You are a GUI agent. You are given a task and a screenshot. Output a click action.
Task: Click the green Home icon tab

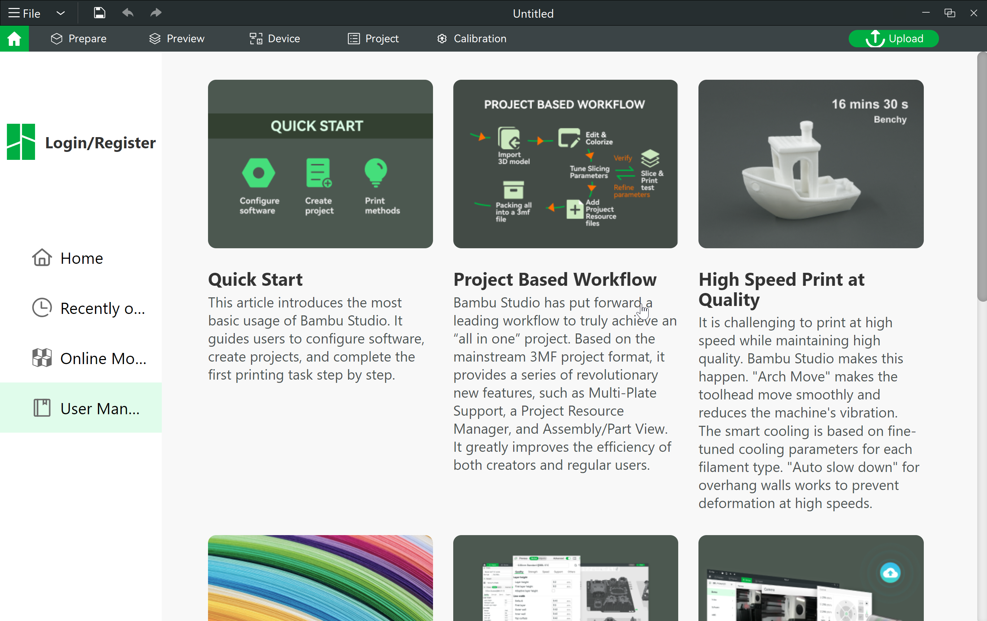point(14,39)
